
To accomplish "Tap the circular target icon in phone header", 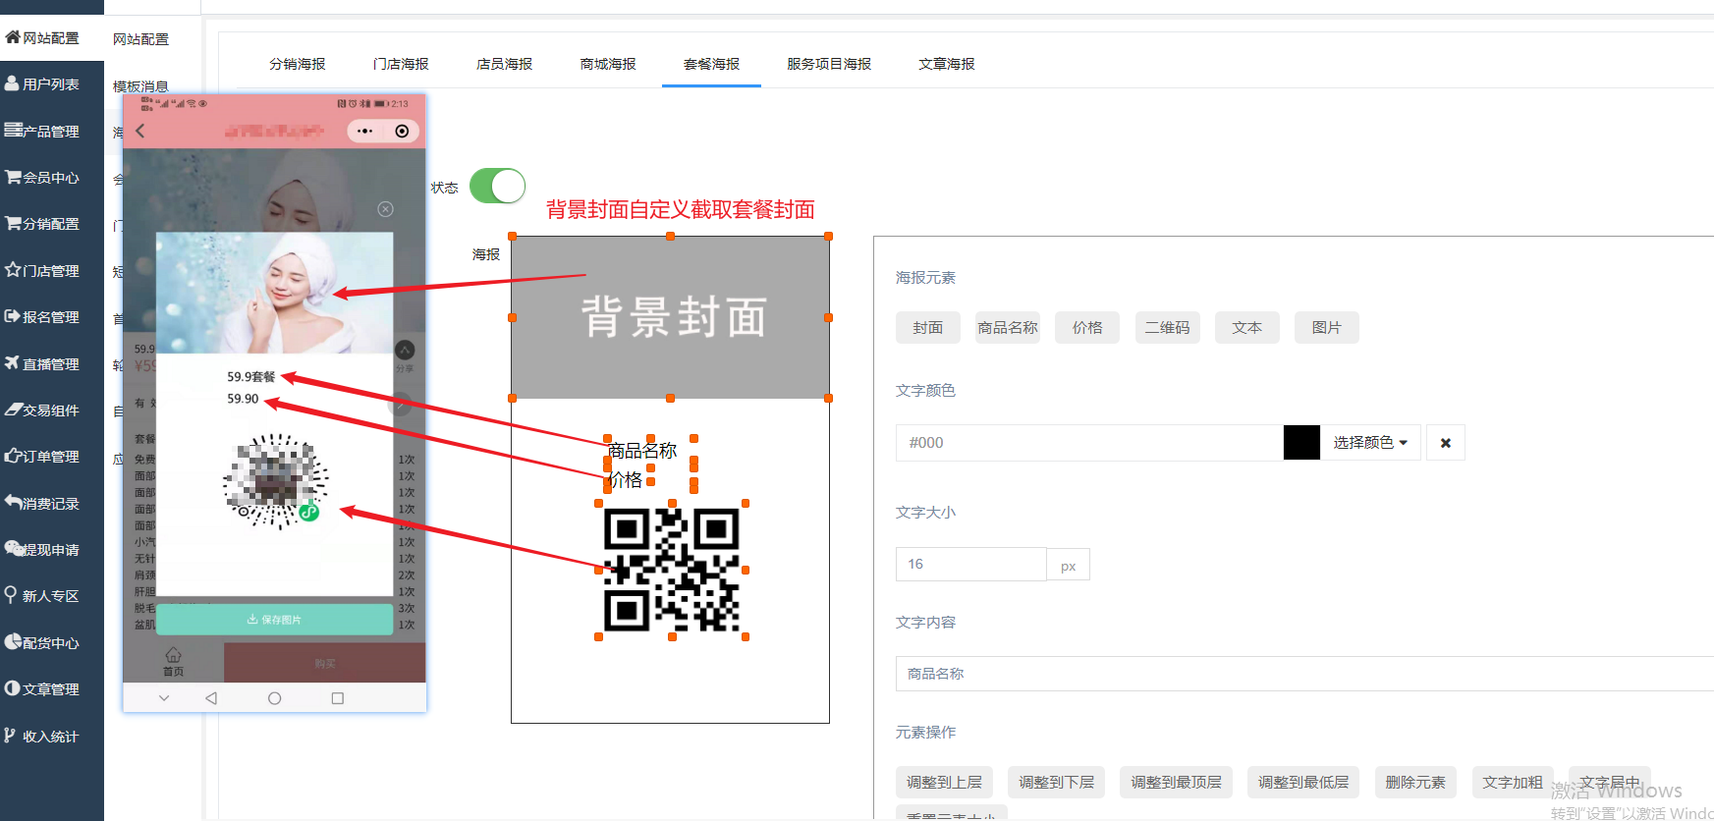I will [x=402, y=131].
